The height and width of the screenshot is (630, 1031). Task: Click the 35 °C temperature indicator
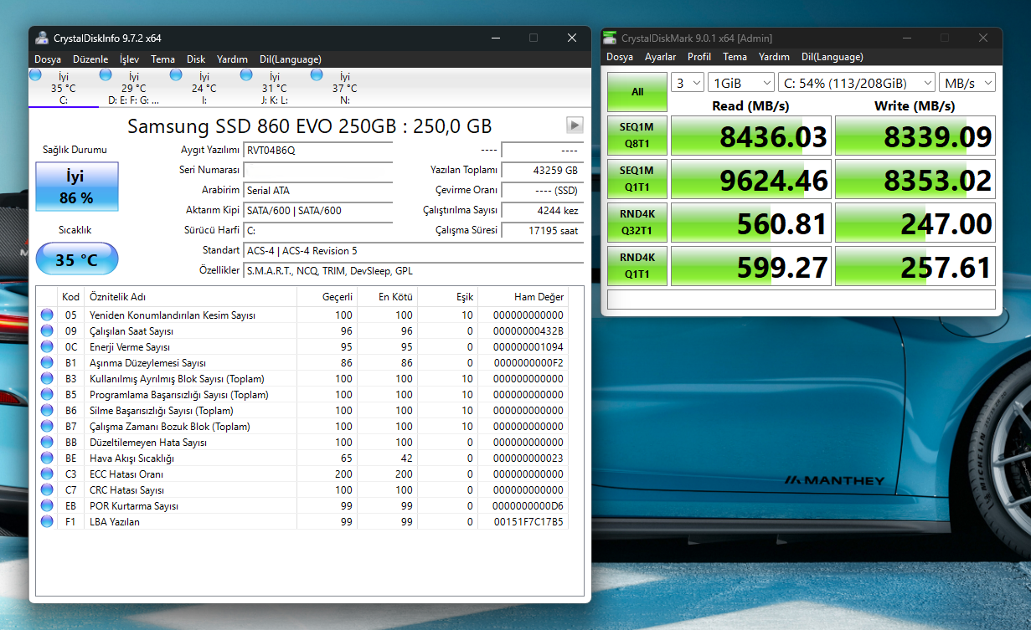[x=76, y=260]
